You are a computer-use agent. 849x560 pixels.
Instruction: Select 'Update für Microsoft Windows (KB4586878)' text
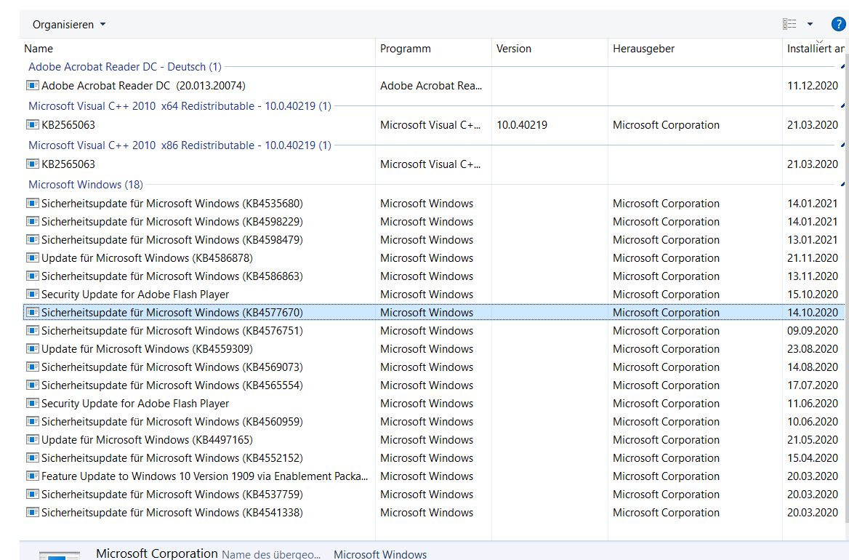(148, 257)
